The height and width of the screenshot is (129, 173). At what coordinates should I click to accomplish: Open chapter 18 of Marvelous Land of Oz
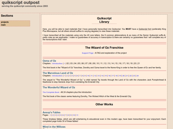coord(116,76)
